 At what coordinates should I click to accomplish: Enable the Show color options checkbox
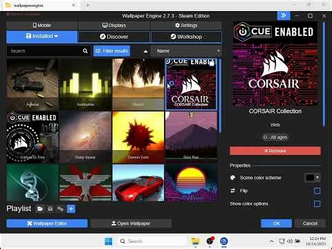(x=317, y=203)
